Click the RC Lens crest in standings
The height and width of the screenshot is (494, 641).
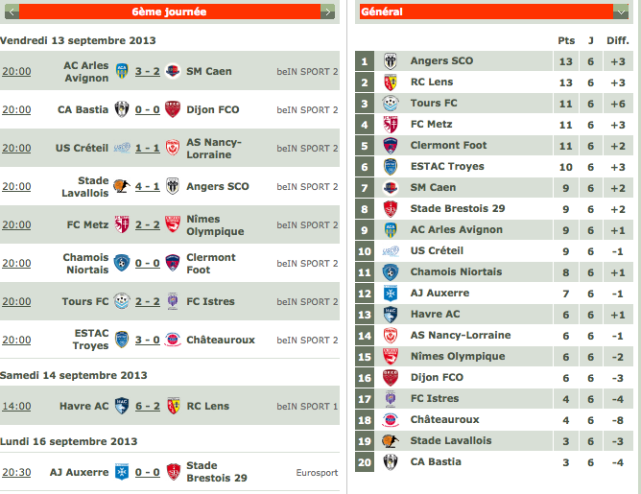coord(391,82)
